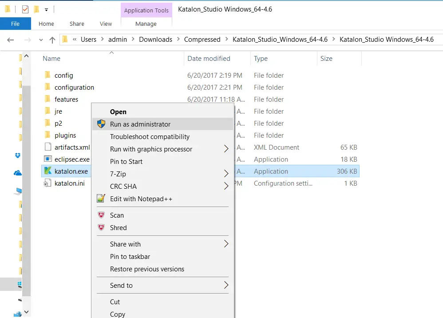This screenshot has width=443, height=318.
Task: Click the Properties quick access toolbar icon
Action: click(x=25, y=9)
